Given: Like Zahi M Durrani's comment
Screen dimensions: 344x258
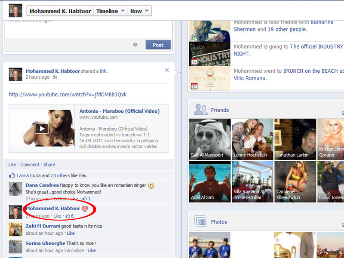Looking at the screenshot, I should pos(71,233).
